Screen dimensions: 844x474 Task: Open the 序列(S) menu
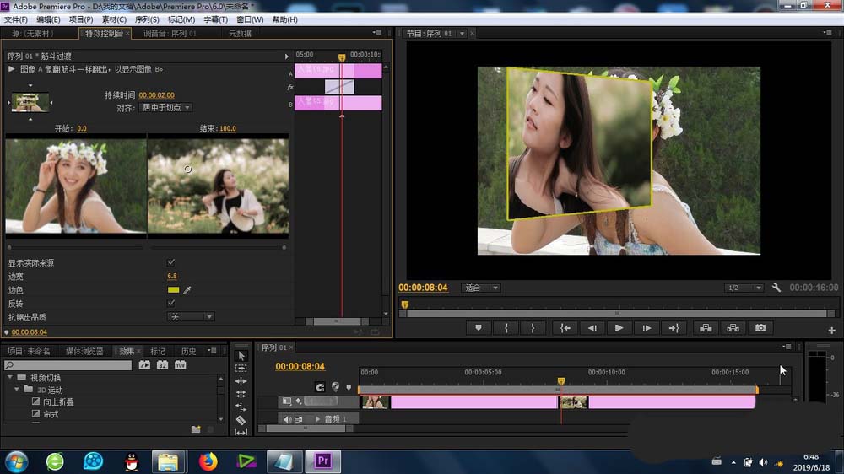point(147,19)
